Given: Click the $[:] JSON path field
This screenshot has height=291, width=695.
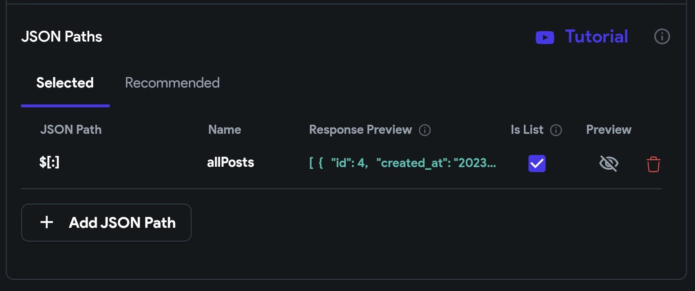Looking at the screenshot, I should (x=49, y=162).
